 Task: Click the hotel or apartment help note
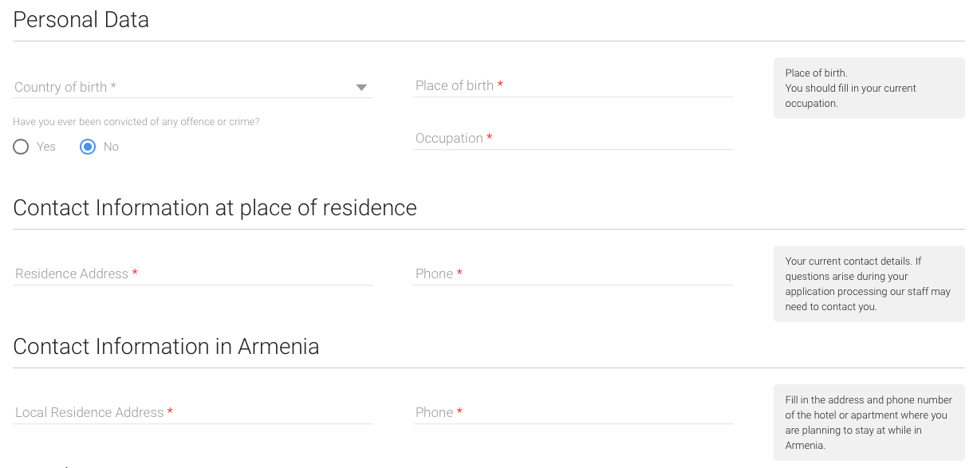click(x=868, y=423)
